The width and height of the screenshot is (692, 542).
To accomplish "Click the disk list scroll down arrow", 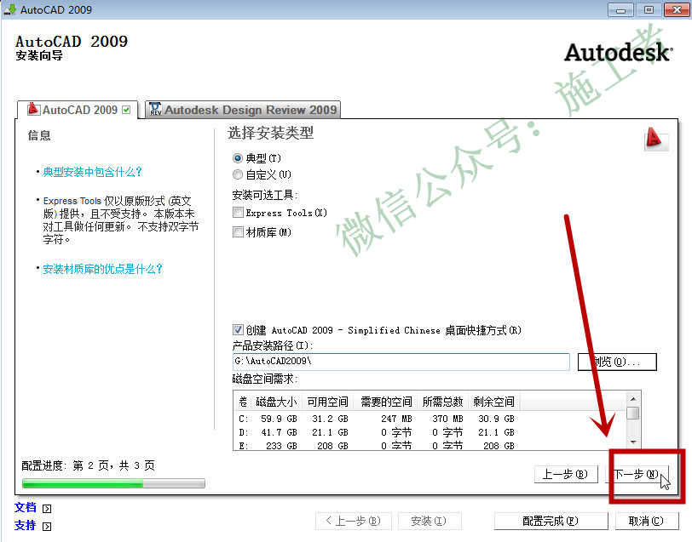I will [633, 442].
